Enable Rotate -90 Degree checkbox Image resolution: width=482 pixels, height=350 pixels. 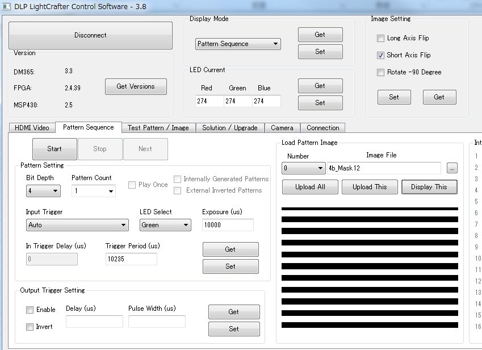pos(380,72)
